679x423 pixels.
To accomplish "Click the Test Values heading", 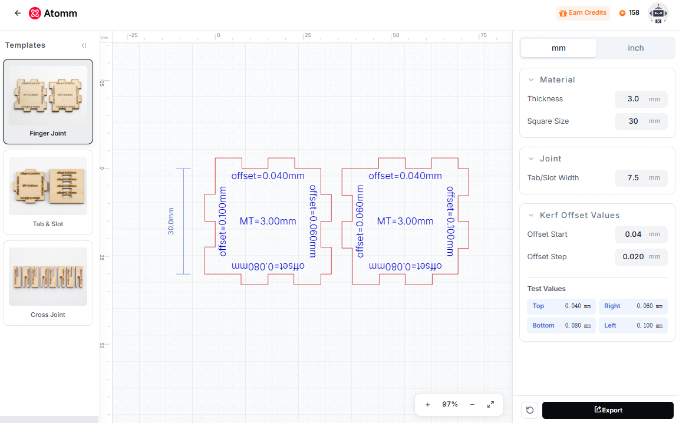I will tap(546, 289).
